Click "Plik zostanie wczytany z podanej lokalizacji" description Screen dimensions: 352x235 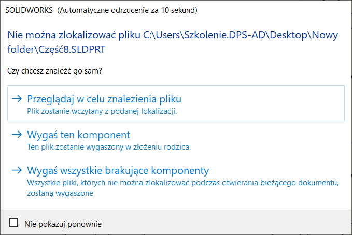click(102, 111)
